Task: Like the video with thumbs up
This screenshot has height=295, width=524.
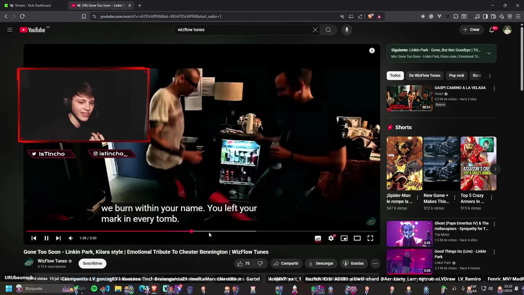Action: [243, 263]
